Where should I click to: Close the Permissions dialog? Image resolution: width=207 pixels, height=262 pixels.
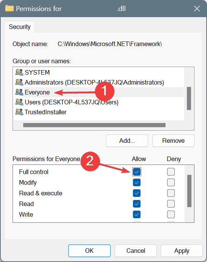[x=197, y=8]
